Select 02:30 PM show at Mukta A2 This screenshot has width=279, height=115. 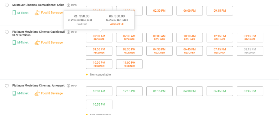point(159,11)
